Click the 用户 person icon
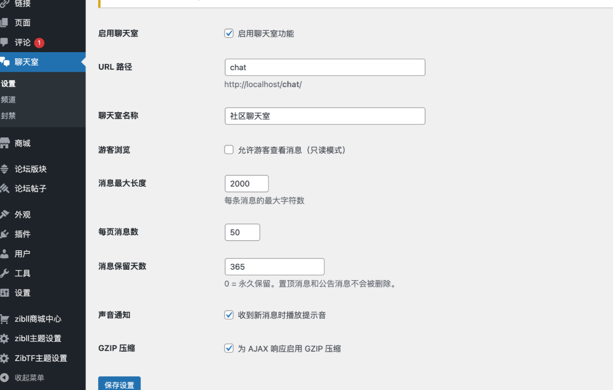 (x=5, y=254)
